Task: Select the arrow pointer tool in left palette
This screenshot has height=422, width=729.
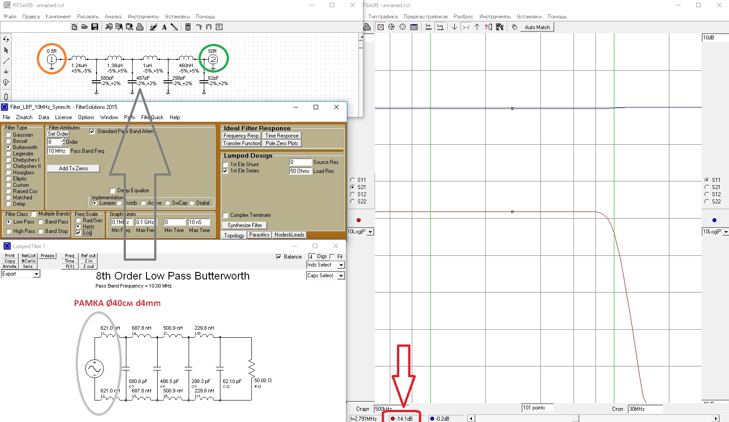Action: [6, 50]
